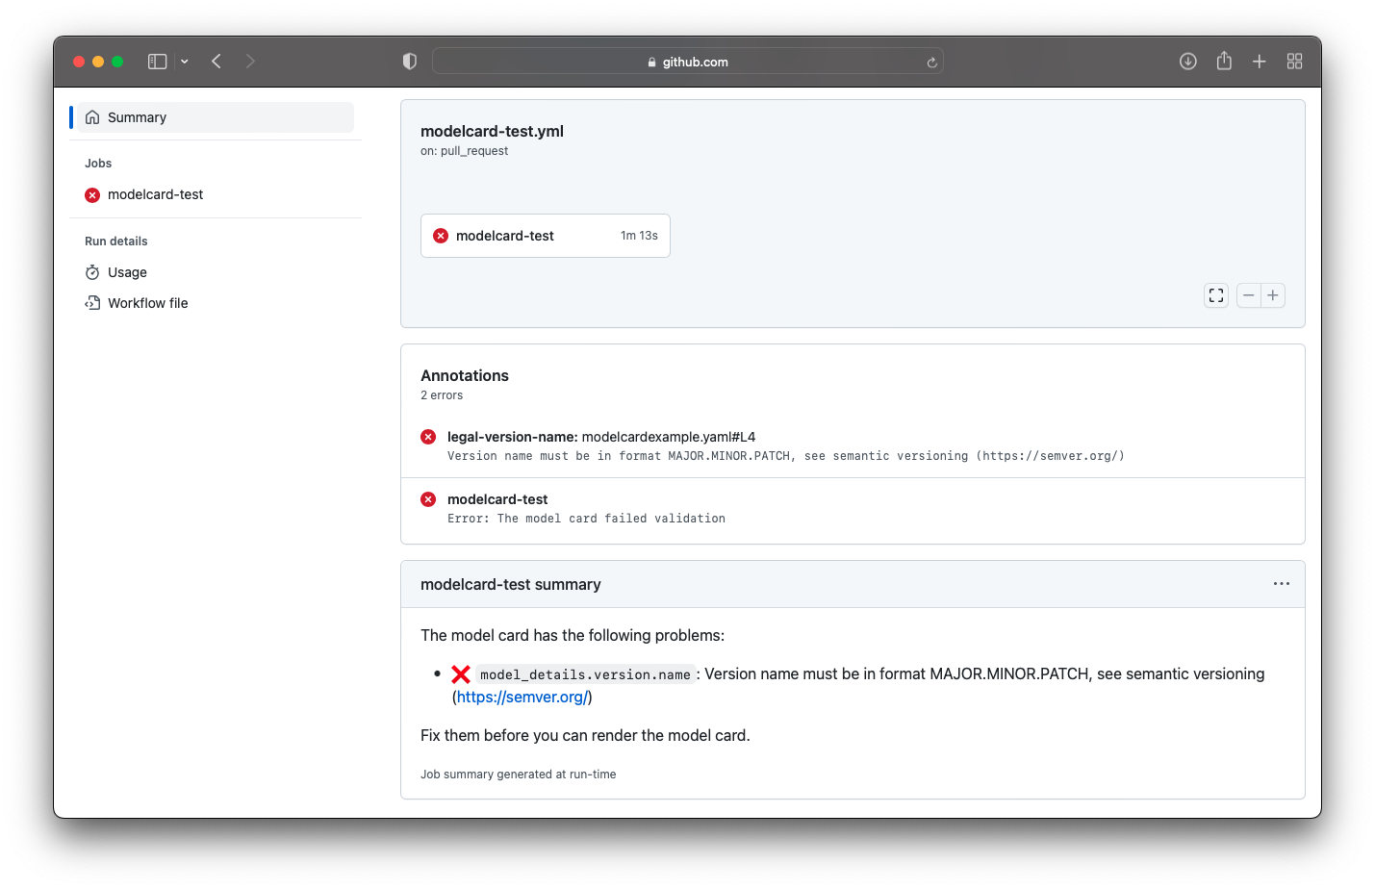Open the job summary three-dot menu
The width and height of the screenshot is (1375, 889).
[x=1281, y=584]
